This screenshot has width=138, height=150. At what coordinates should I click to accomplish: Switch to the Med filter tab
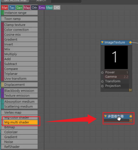click(49, 8)
